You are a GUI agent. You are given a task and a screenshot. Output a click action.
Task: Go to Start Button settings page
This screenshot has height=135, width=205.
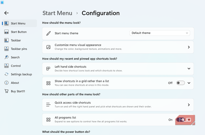click(x=19, y=32)
